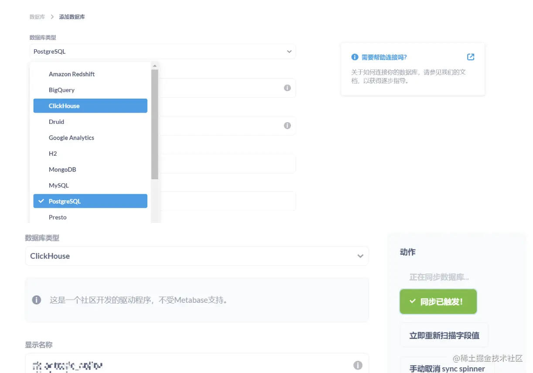Select Druid from the database list
533x373 pixels.
tap(90, 122)
